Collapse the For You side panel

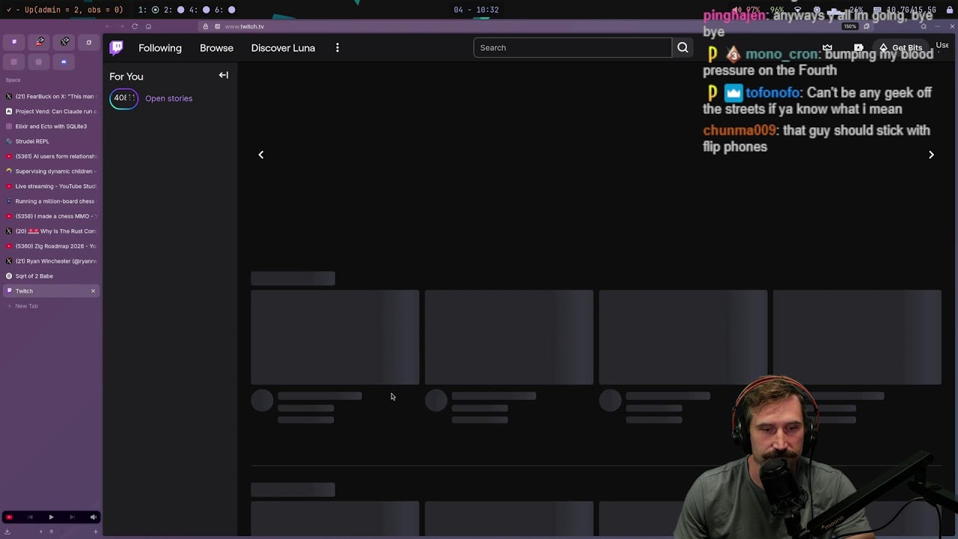(223, 75)
